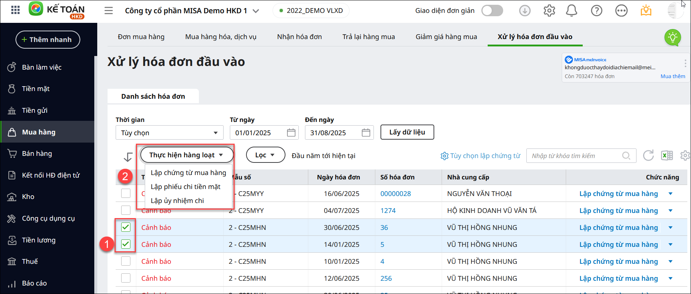
Task: Open Thuế in sidebar
Action: tap(47, 262)
